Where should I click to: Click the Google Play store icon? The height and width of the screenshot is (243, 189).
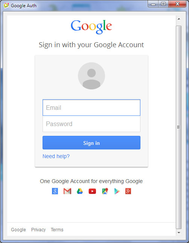[x=117, y=191]
